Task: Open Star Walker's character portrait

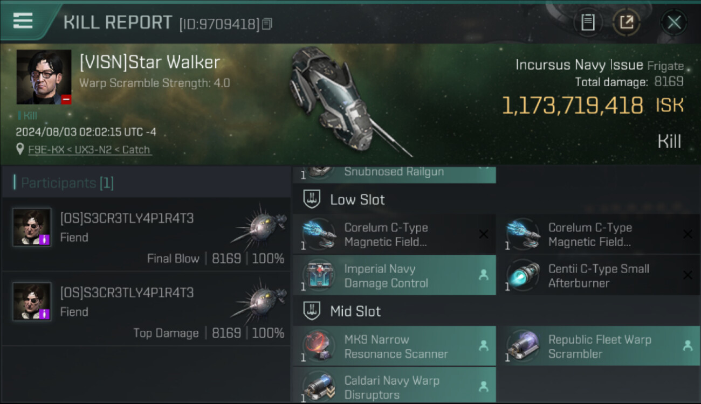Action: [44, 77]
